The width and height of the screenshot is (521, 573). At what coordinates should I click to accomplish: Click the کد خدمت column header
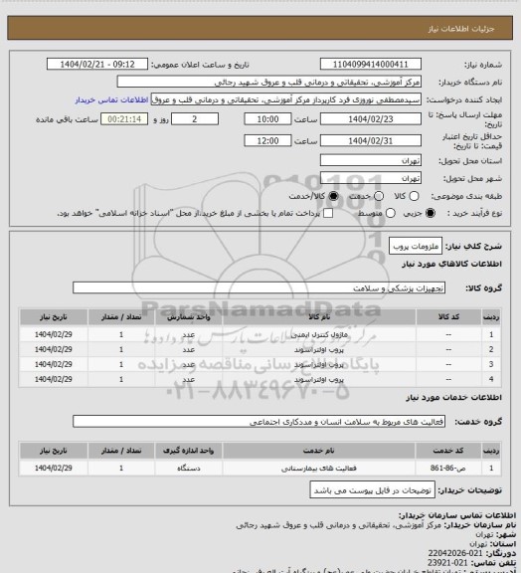point(448,451)
